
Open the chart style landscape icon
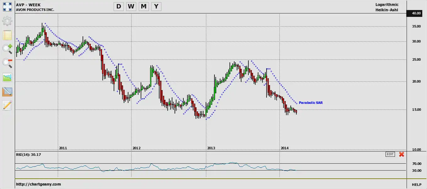7,77
